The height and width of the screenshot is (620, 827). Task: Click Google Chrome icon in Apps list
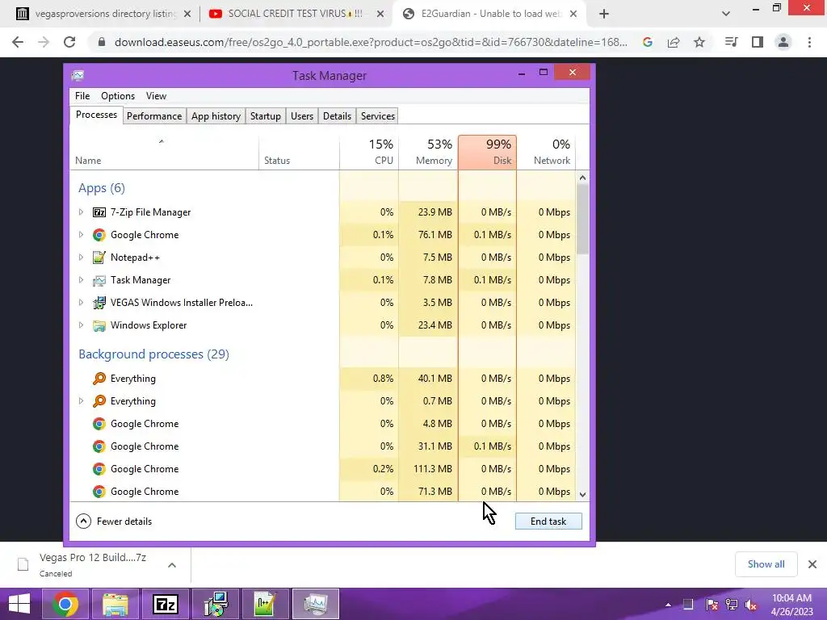[x=99, y=235]
